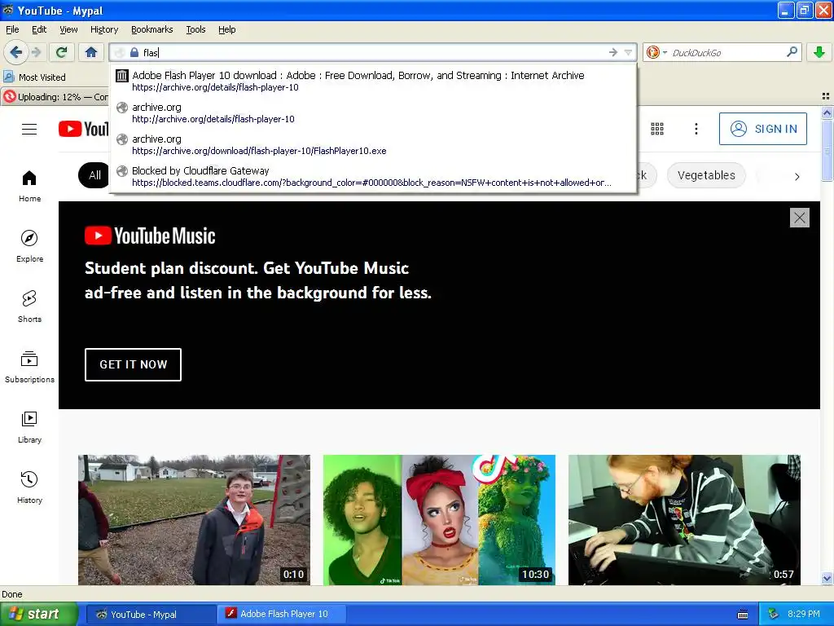Click the vertical scrollbar thumb
Viewport: 834px width, 626px height.
pos(827,150)
